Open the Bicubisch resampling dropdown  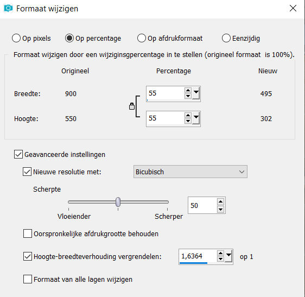click(x=190, y=172)
